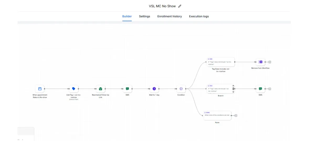Image resolution: width=315 pixels, height=141 pixels.
Task: Add a step after the None branch
Action: pos(236,116)
